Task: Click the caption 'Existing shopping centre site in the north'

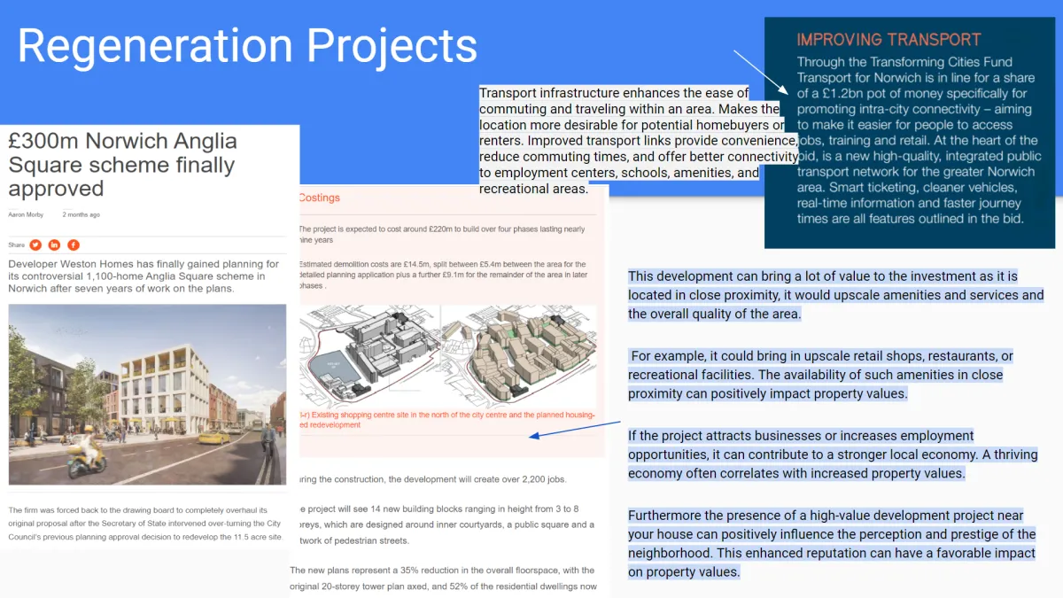Action: [x=447, y=419]
